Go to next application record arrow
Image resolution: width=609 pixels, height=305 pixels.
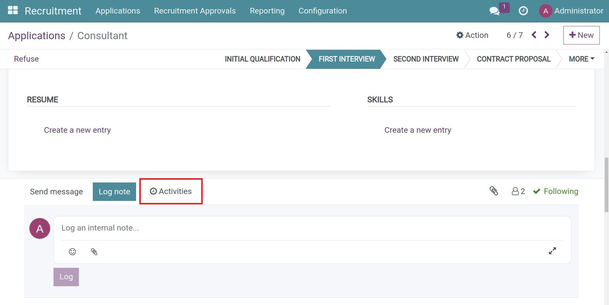click(547, 35)
